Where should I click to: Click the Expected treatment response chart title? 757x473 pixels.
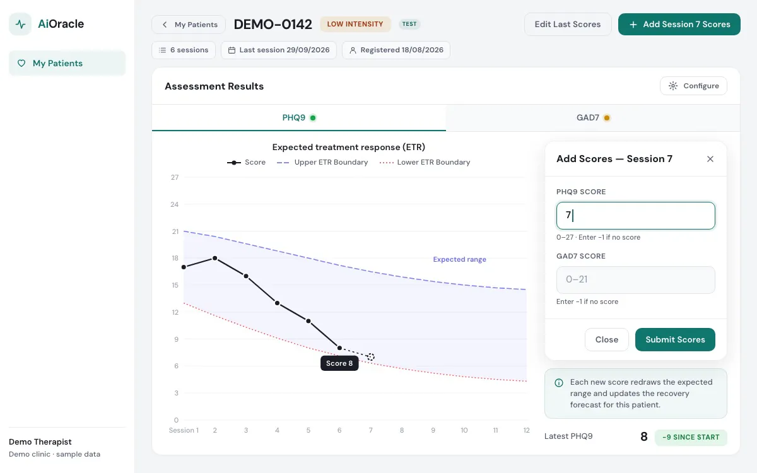tap(349, 147)
